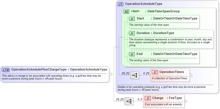Expand the Charge element
Screen dimensions: 220x109
[185, 101]
